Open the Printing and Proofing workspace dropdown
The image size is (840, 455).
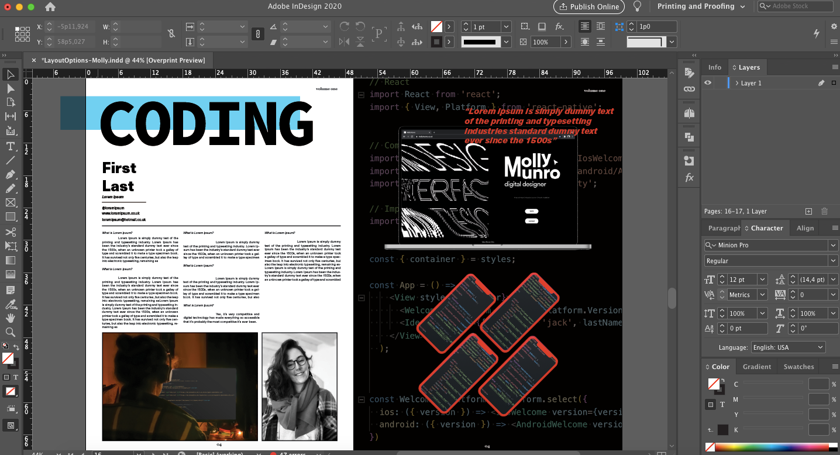coord(701,6)
